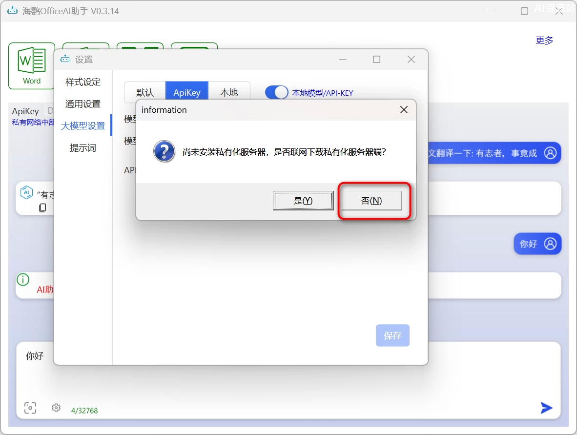Open the 大模型设置 section
Screen dimensions: 577x435
[x=83, y=125]
